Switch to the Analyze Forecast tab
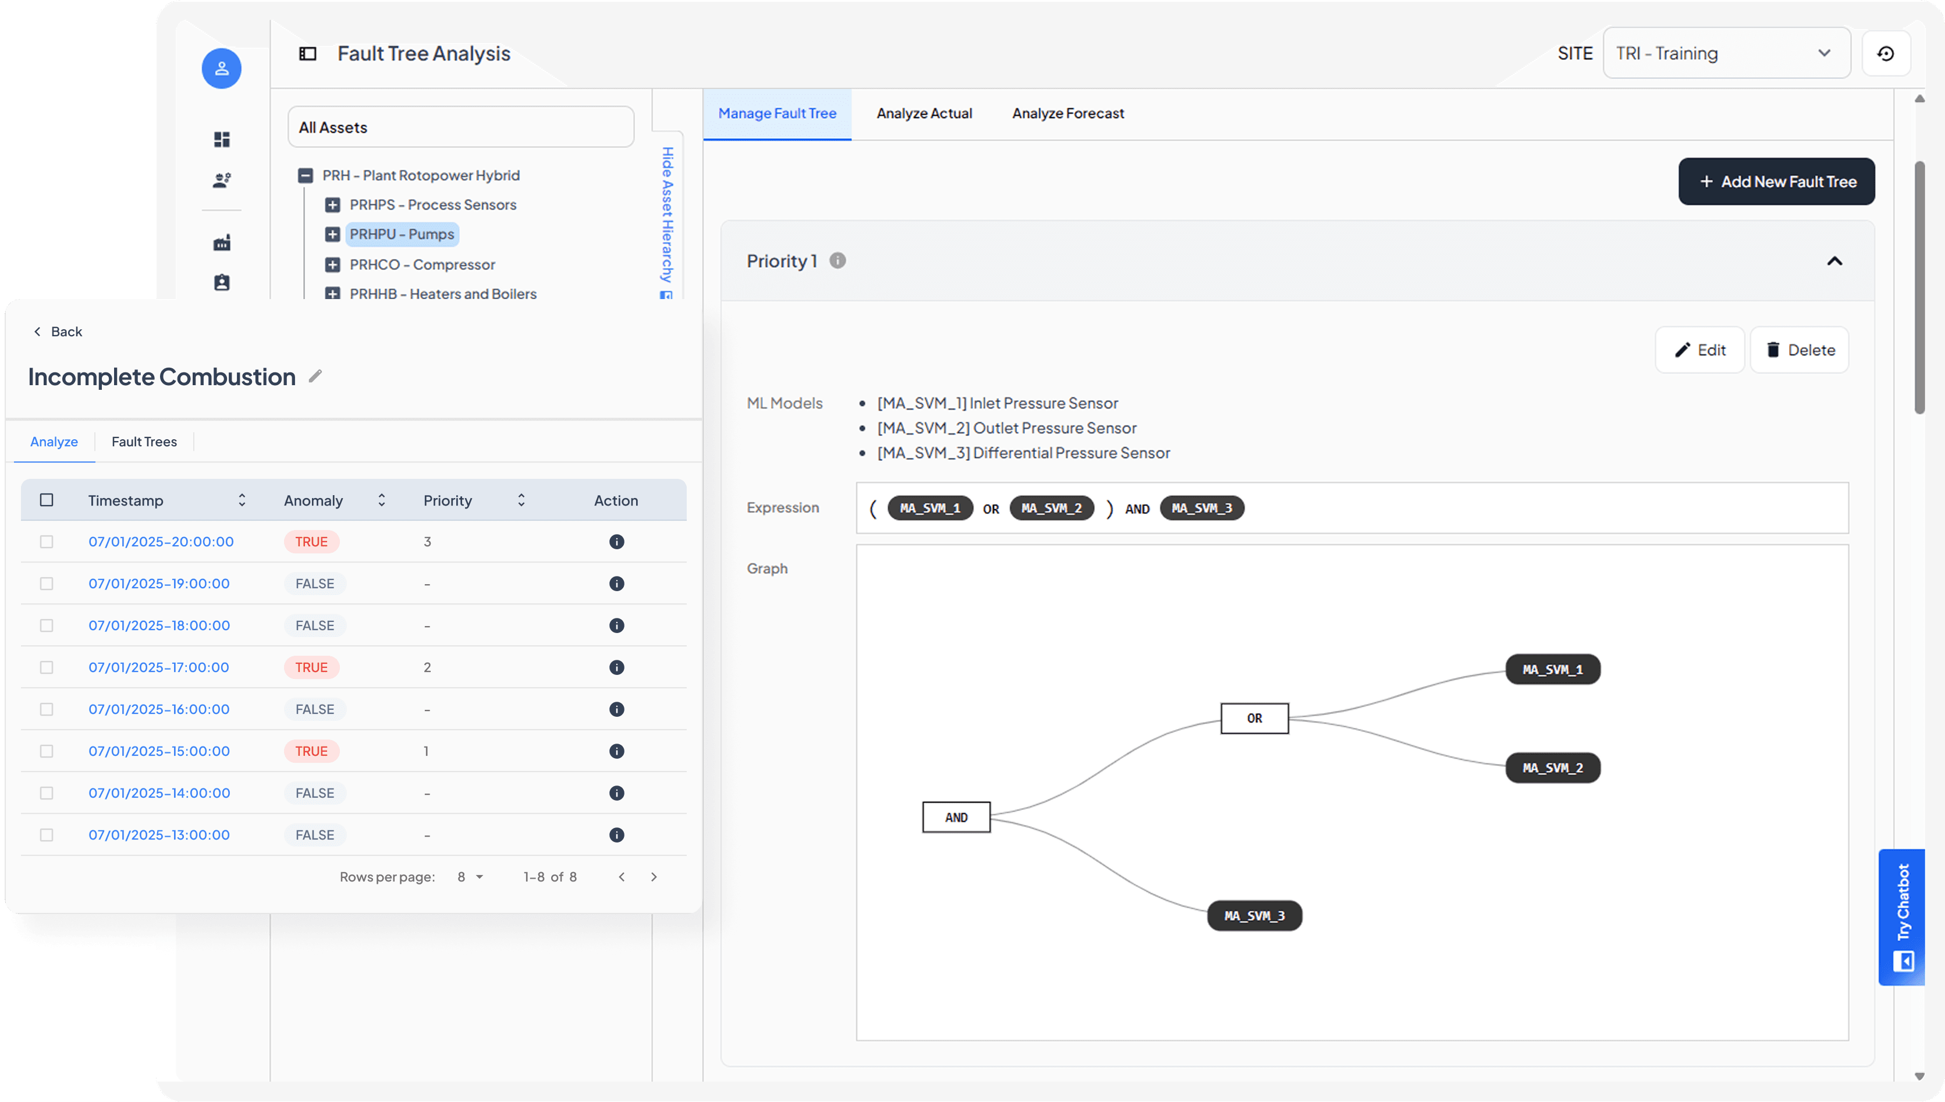Screen dimensions: 1945x1102 click(x=1067, y=113)
